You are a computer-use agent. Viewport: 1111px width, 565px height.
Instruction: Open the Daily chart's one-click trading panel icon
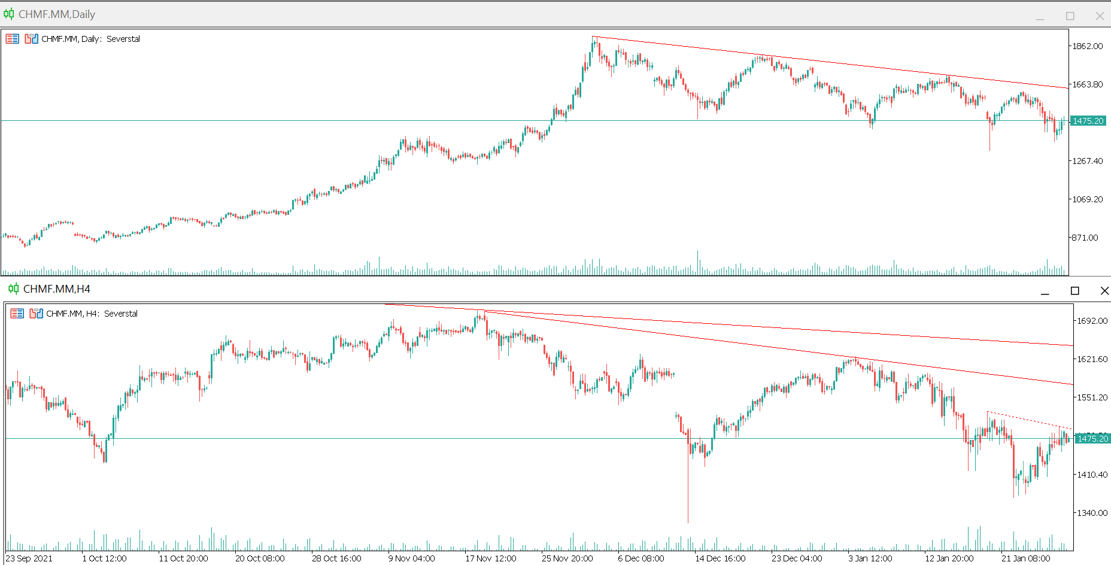pos(12,39)
